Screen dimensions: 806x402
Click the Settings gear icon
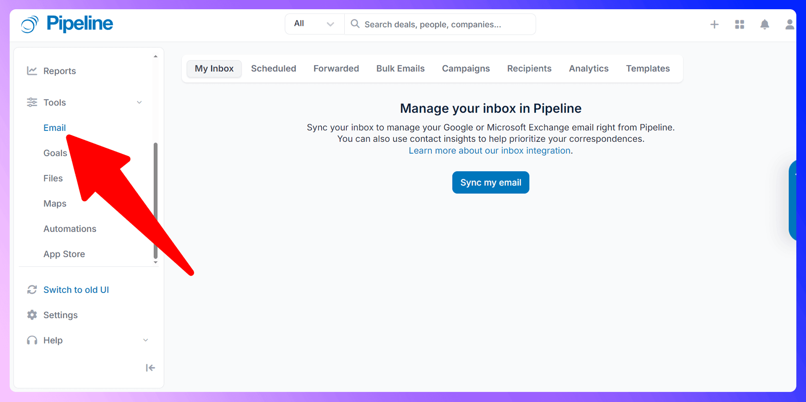pos(32,315)
